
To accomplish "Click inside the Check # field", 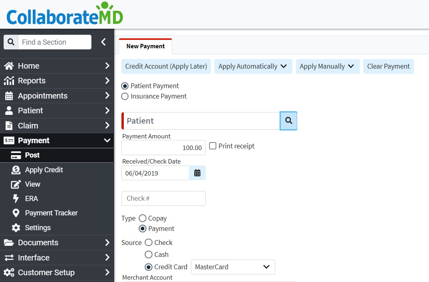I will tap(163, 198).
